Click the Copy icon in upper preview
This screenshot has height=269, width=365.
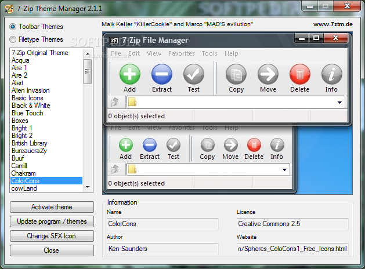click(x=236, y=74)
